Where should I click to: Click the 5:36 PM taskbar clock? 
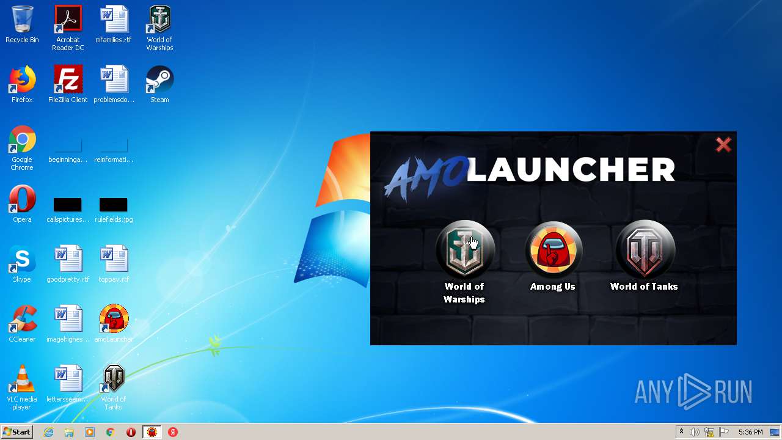750,432
